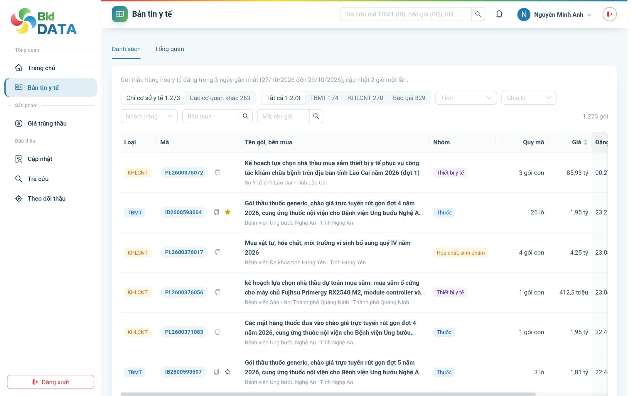
Task: Switch to Danh sách tab
Action: [x=126, y=49]
